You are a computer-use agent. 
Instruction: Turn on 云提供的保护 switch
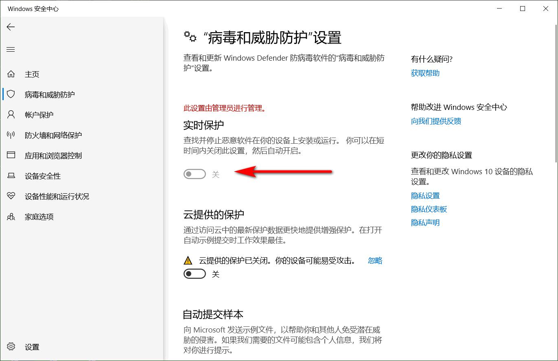tap(195, 273)
